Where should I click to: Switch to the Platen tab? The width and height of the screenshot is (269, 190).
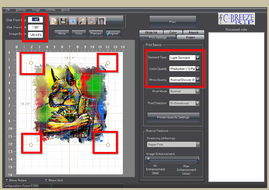click(190, 37)
